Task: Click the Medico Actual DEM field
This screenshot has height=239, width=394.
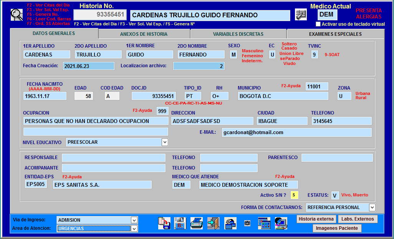Action: pos(328,15)
